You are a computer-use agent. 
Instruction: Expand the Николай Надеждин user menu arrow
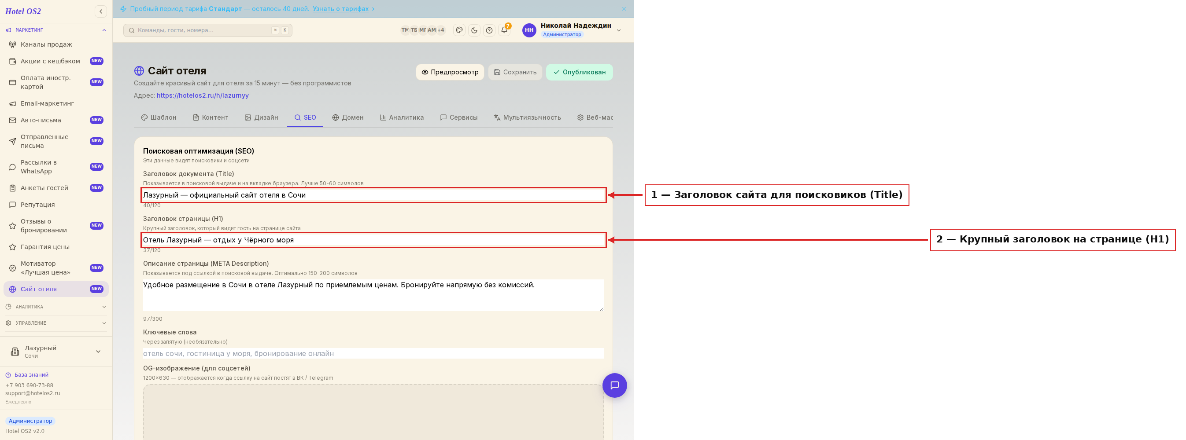(619, 30)
